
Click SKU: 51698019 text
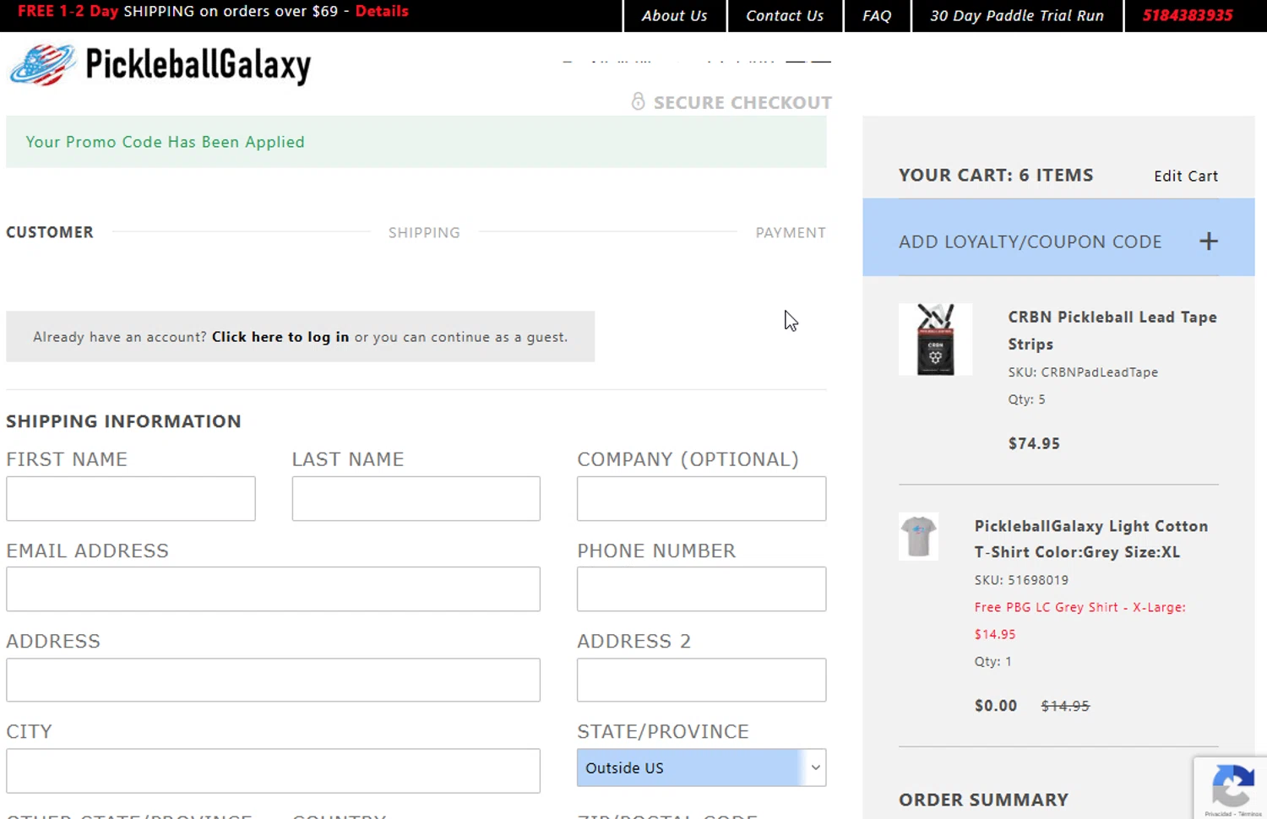coord(1021,580)
